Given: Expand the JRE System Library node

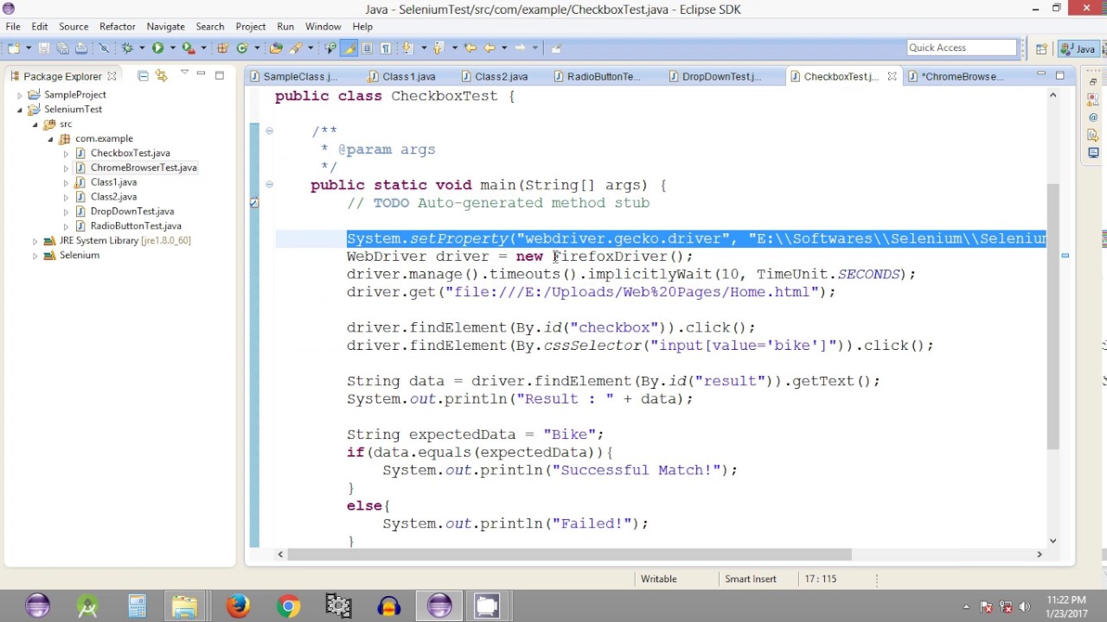Looking at the screenshot, I should [x=35, y=241].
